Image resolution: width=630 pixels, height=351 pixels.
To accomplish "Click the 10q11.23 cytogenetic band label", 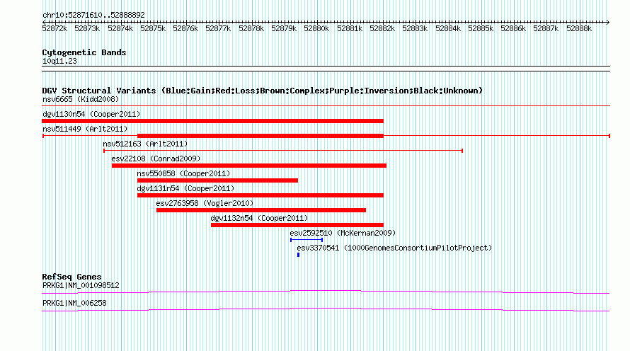I will point(59,61).
